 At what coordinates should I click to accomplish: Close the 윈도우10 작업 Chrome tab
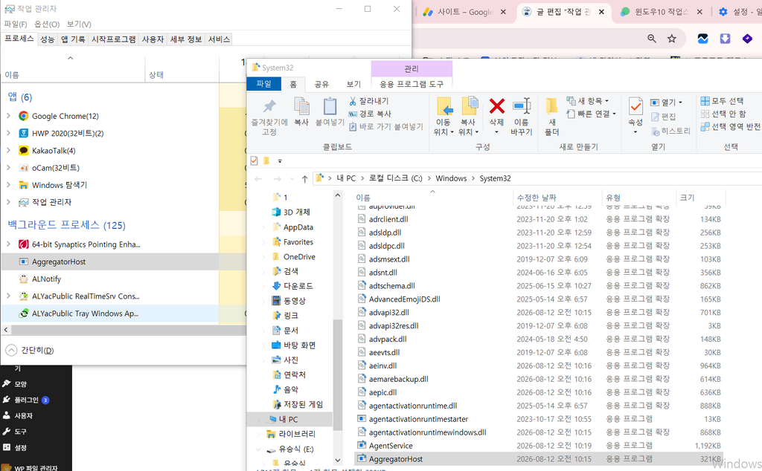click(x=699, y=12)
